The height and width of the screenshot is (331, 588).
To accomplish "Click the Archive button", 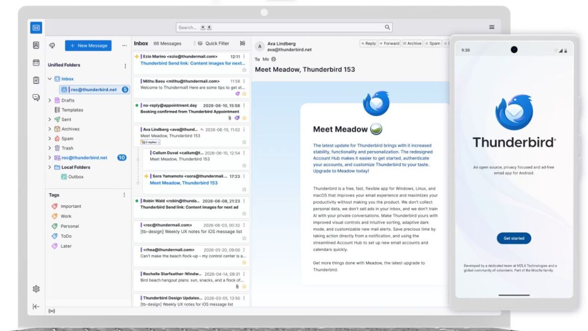I will (412, 44).
